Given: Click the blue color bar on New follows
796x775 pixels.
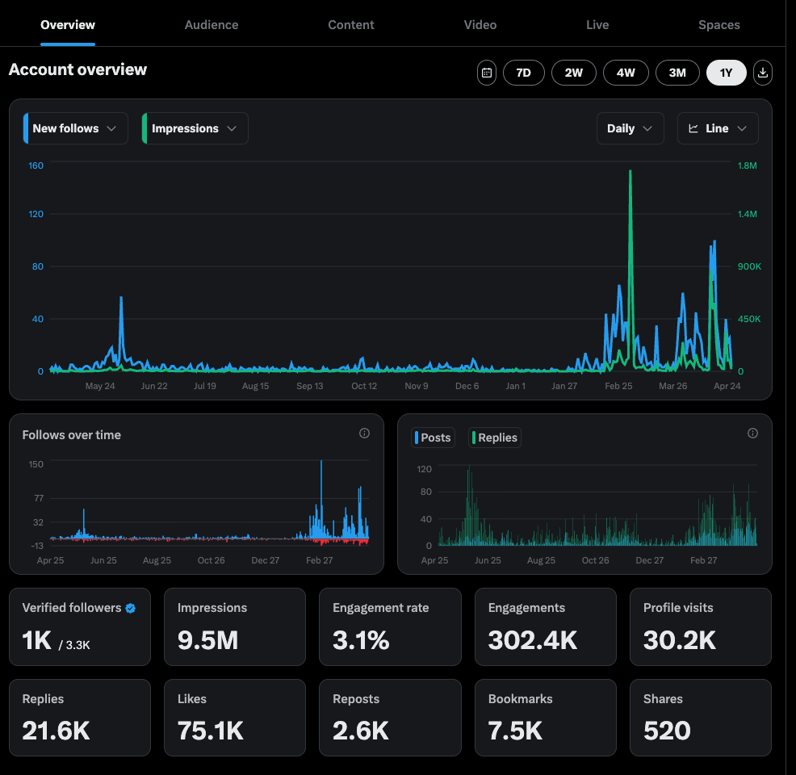Looking at the screenshot, I should click(x=27, y=128).
